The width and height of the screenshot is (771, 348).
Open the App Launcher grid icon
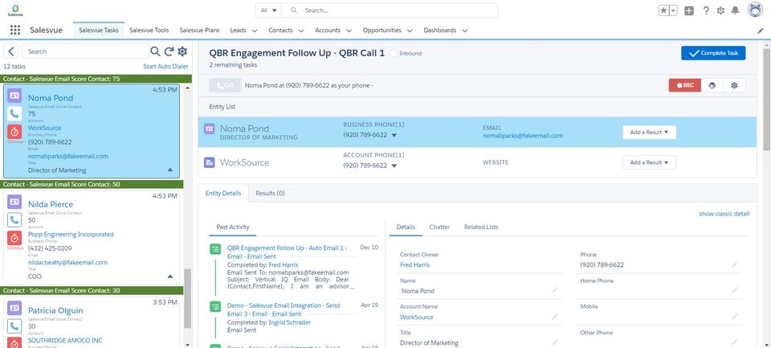coord(14,31)
